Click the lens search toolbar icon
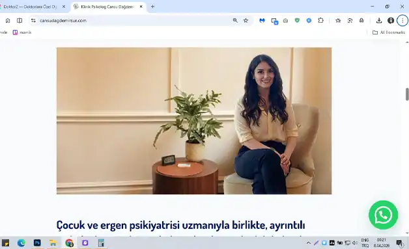Viewport: 409px width, 249px height. pos(350,21)
